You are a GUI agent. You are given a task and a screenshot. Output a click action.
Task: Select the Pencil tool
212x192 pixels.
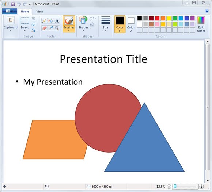pyautogui.click(x=44, y=21)
